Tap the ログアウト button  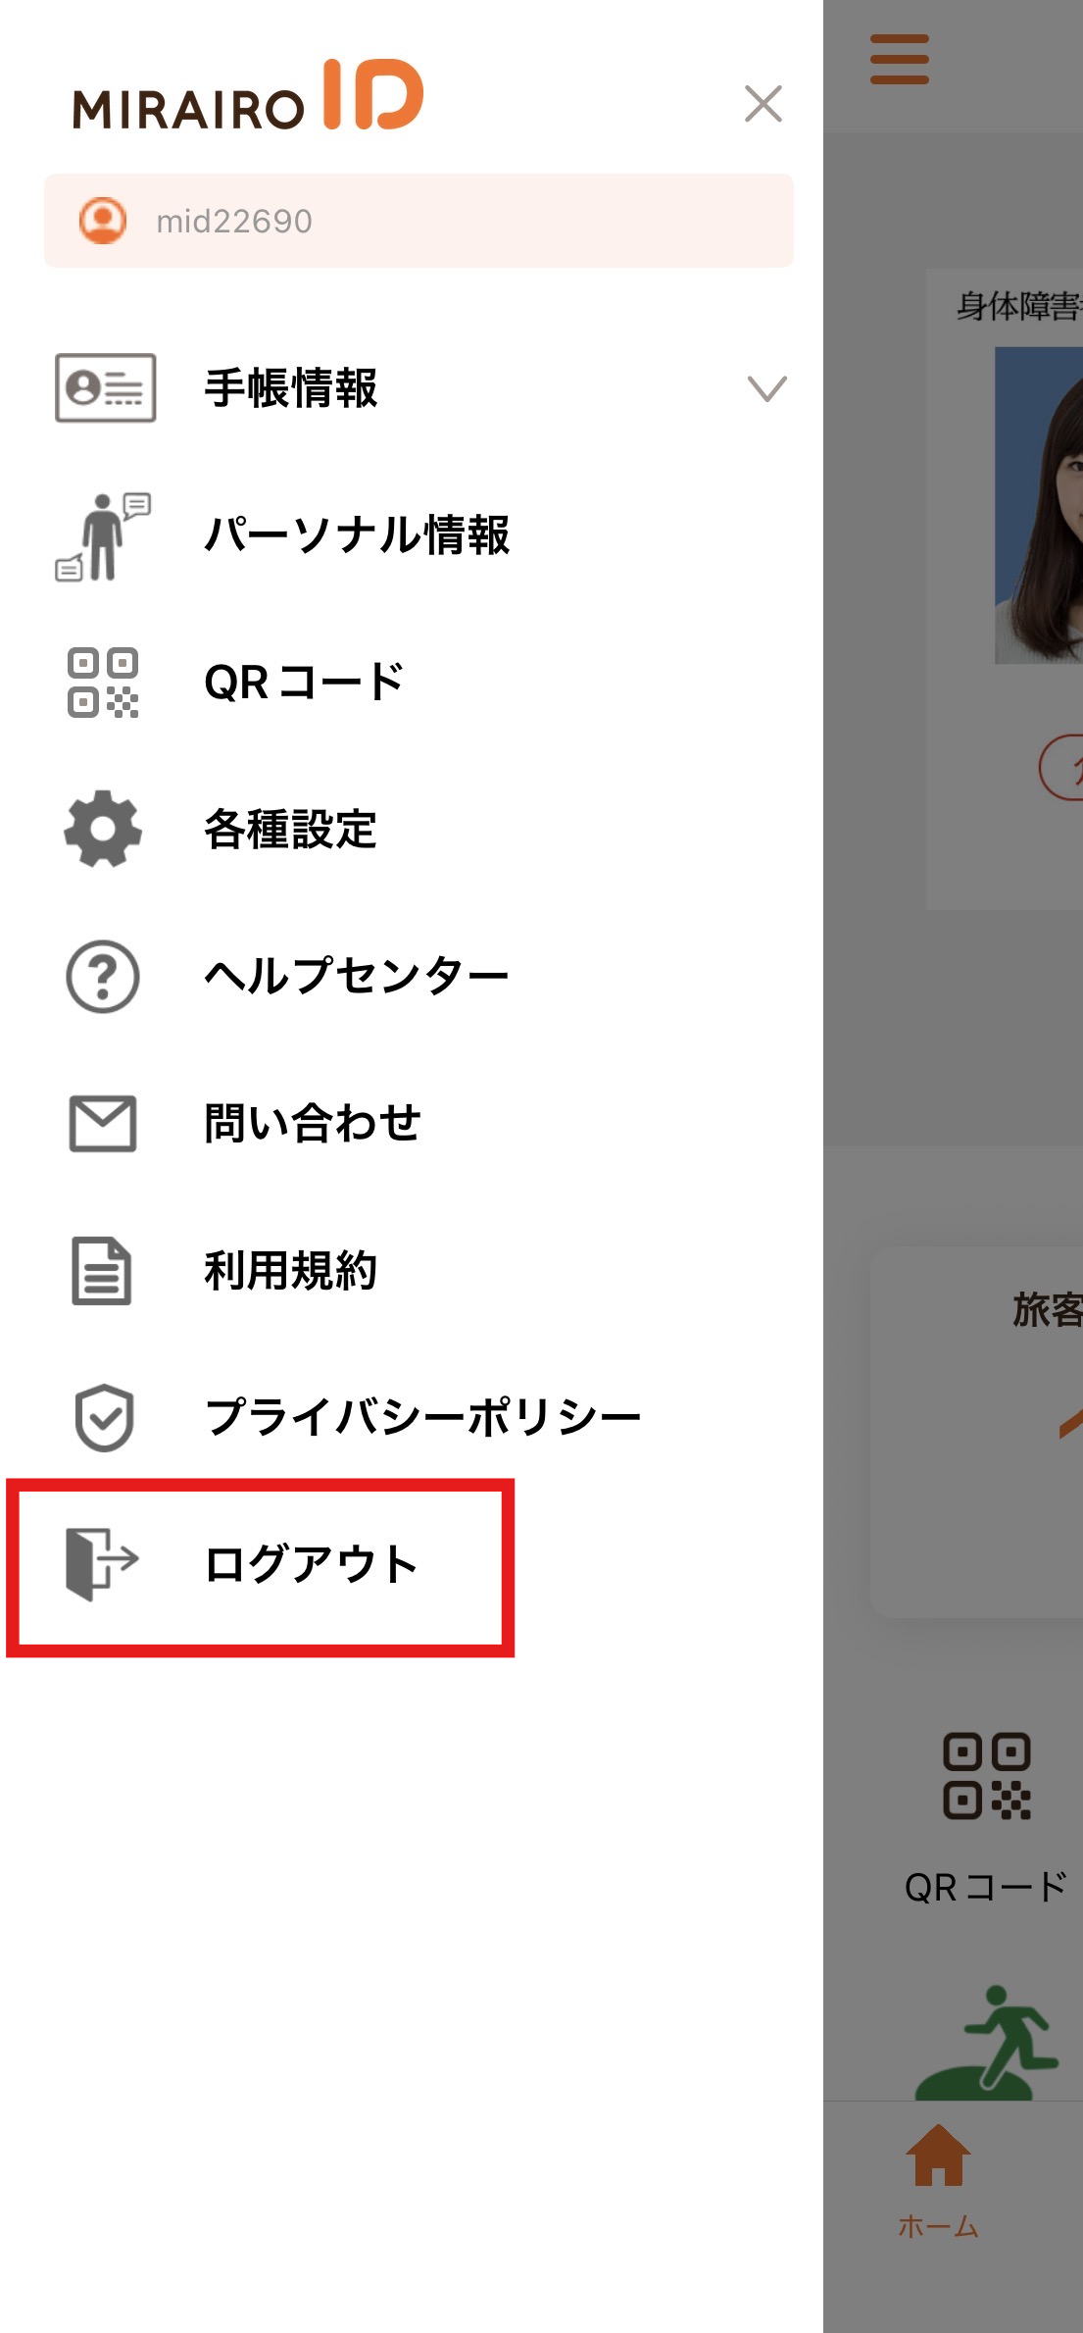tap(261, 1567)
